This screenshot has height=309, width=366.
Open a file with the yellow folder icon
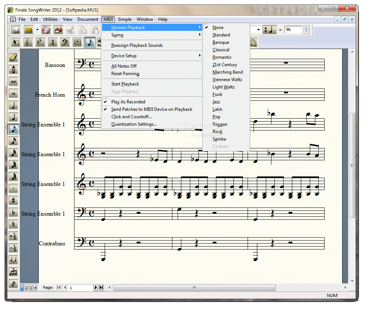point(28,30)
